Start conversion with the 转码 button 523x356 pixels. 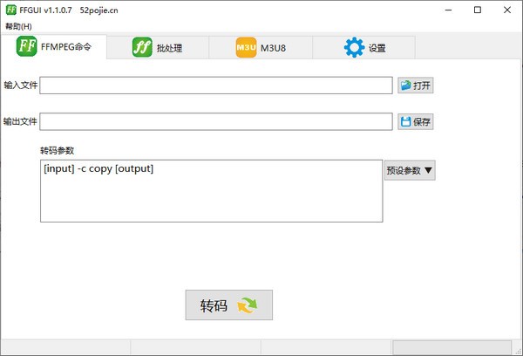point(228,305)
